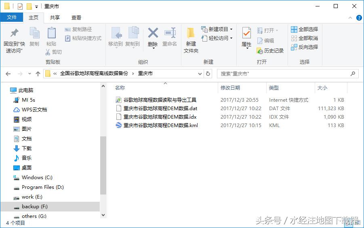The image size is (364, 228).
Task: Click Select all (全部选择)
Action: coord(304,29)
